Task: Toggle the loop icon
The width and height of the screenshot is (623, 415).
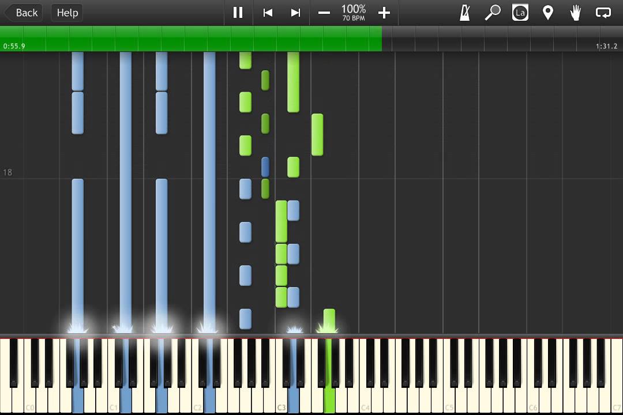Action: click(603, 13)
